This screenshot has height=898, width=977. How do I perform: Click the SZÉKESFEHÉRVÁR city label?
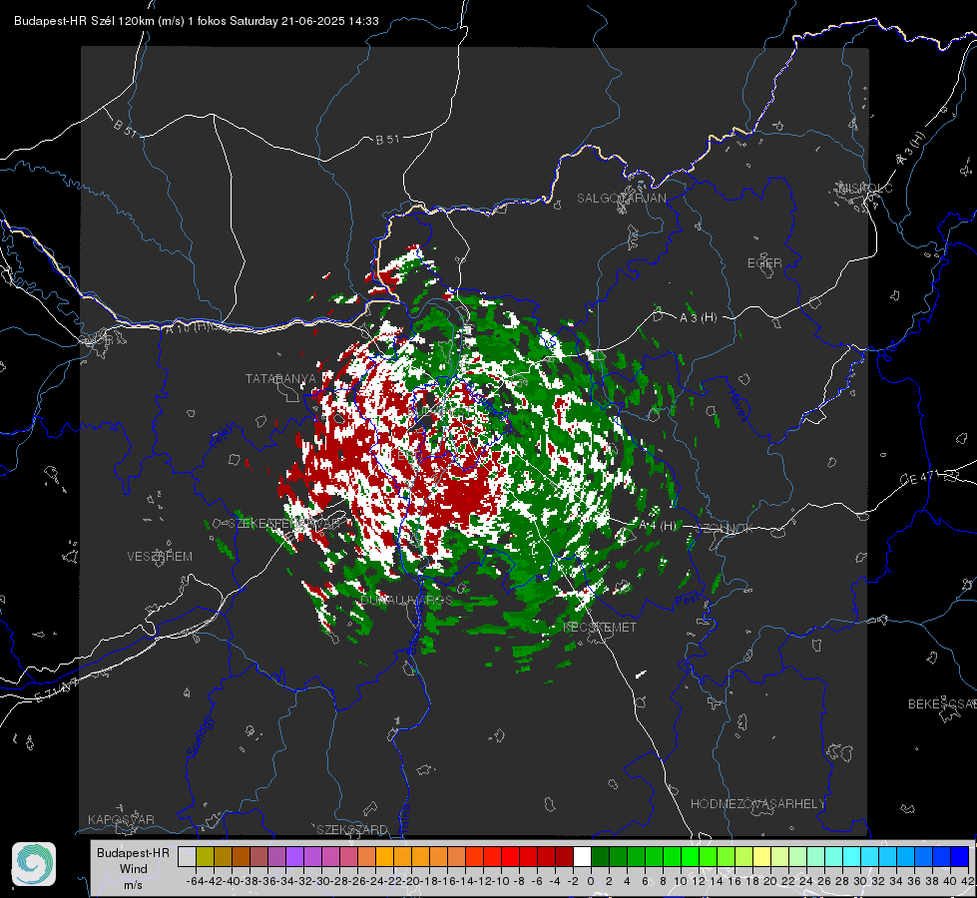click(x=286, y=524)
